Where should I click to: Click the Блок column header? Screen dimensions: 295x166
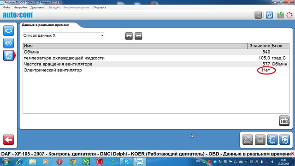[280, 46]
